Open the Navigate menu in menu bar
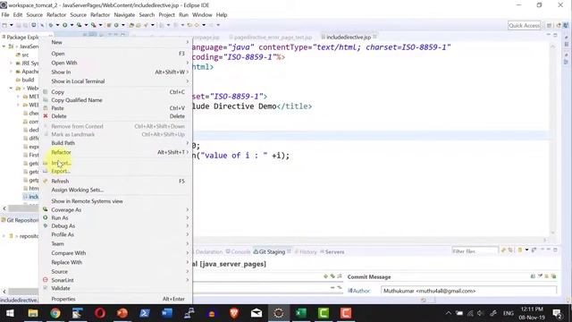Image resolution: width=572 pixels, height=322 pixels. pos(124,14)
